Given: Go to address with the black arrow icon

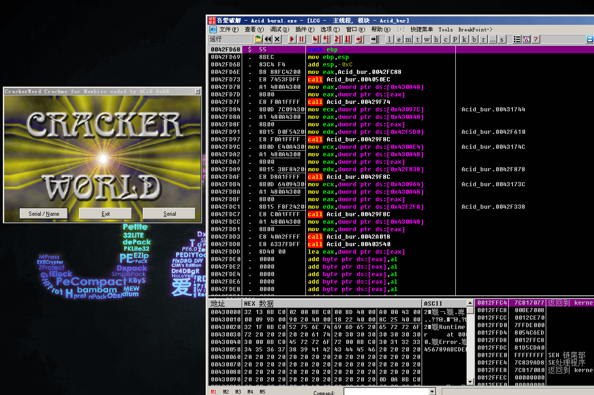Looking at the screenshot, I should 374,39.
